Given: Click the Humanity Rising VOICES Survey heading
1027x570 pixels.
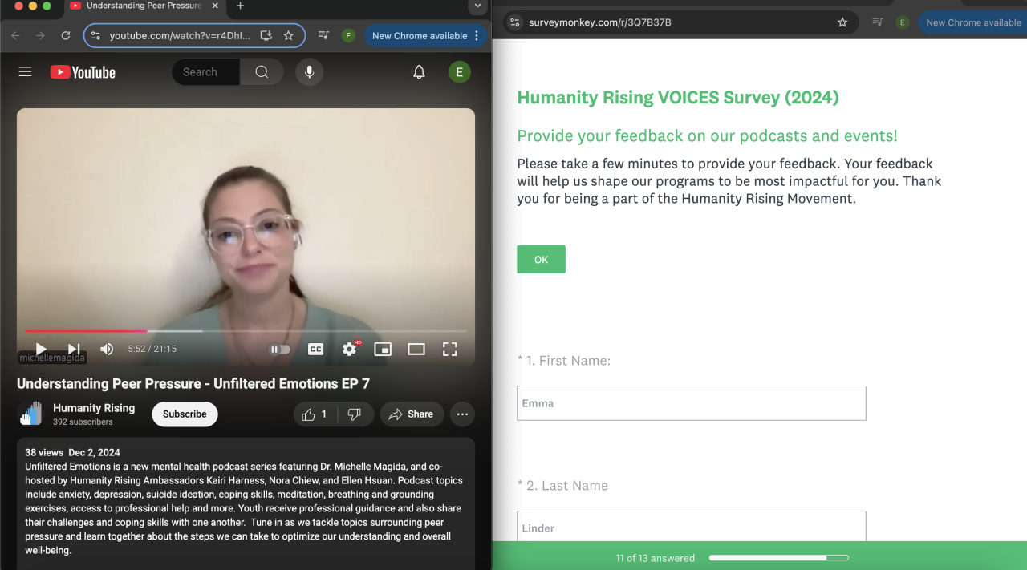Looking at the screenshot, I should [x=678, y=98].
